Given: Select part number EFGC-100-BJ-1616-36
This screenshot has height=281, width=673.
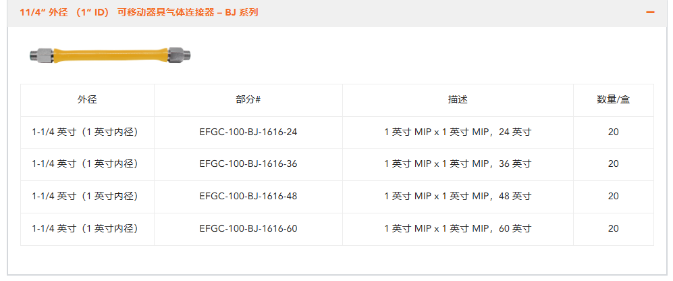Looking at the screenshot, I should click(248, 164).
